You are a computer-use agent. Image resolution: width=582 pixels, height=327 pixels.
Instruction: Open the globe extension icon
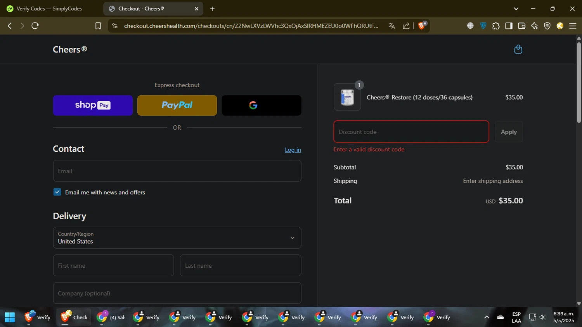(x=470, y=26)
